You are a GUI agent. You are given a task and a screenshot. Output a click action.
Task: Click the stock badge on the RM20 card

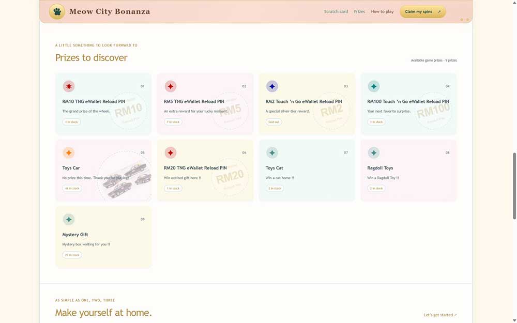(173, 189)
